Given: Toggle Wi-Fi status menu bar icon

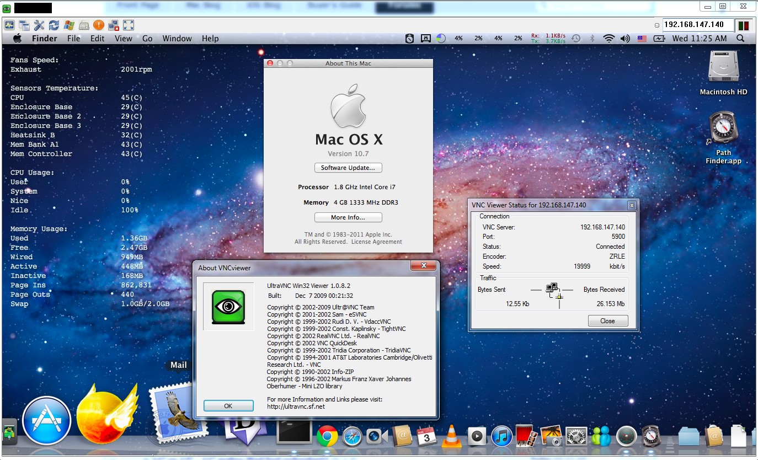Looking at the screenshot, I should pyautogui.click(x=608, y=39).
